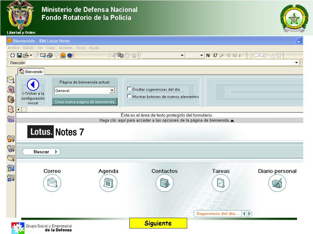Open the Calendar icon in the left sidebar
This screenshot has height=234, width=313.
11,90
